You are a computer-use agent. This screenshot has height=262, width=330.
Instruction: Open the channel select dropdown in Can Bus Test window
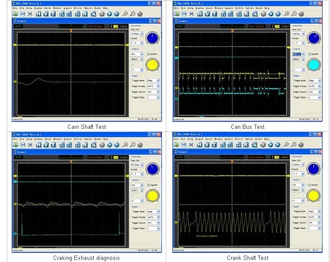[x=299, y=54]
